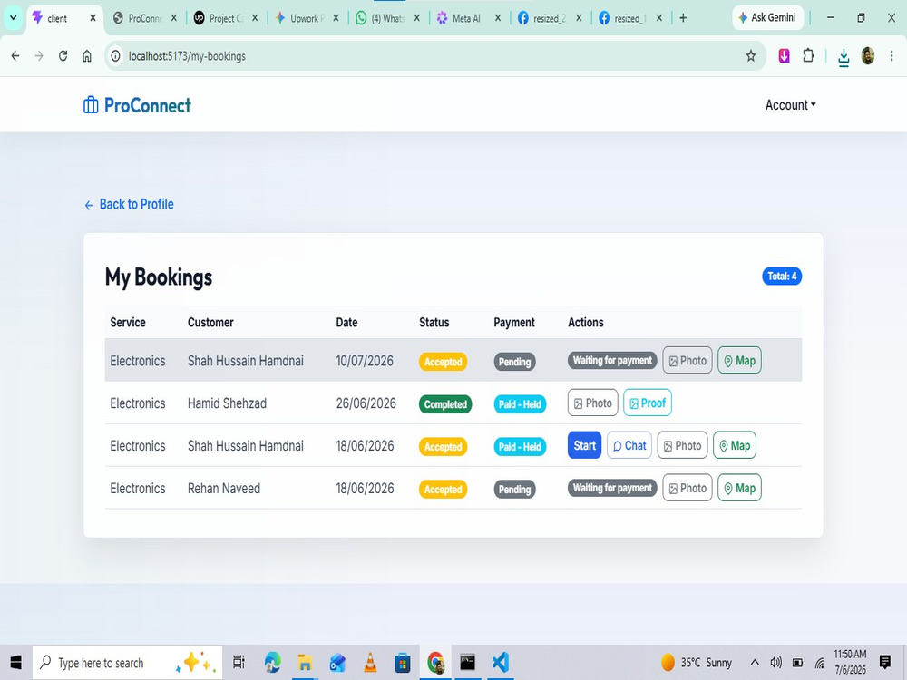The height and width of the screenshot is (680, 907).
Task: Select customer name Rehan Naveed
Action: (224, 488)
